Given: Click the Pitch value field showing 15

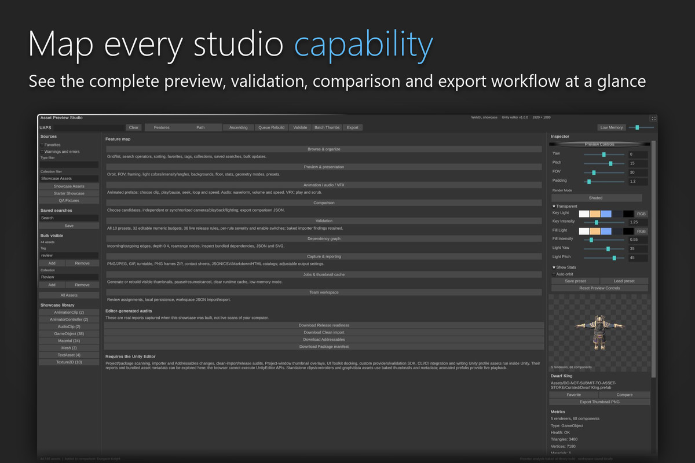Looking at the screenshot, I should coord(638,163).
